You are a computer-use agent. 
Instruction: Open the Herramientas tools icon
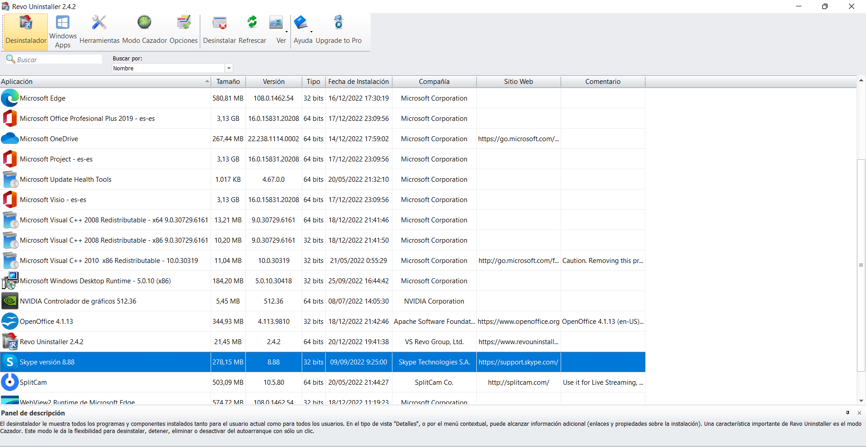click(x=99, y=23)
